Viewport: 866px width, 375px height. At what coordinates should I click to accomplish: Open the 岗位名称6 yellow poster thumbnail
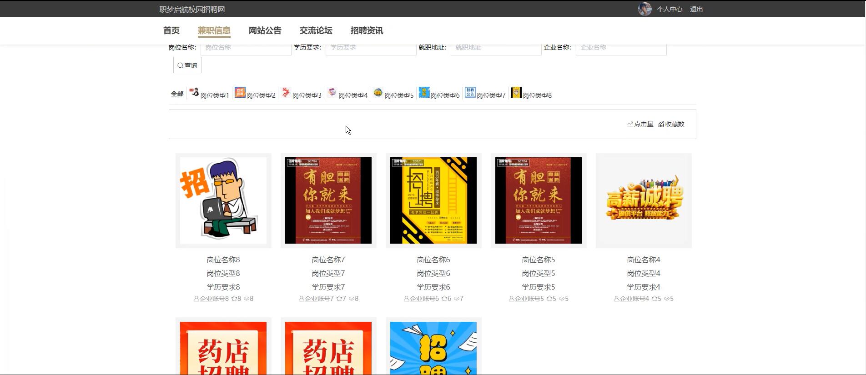[433, 200]
